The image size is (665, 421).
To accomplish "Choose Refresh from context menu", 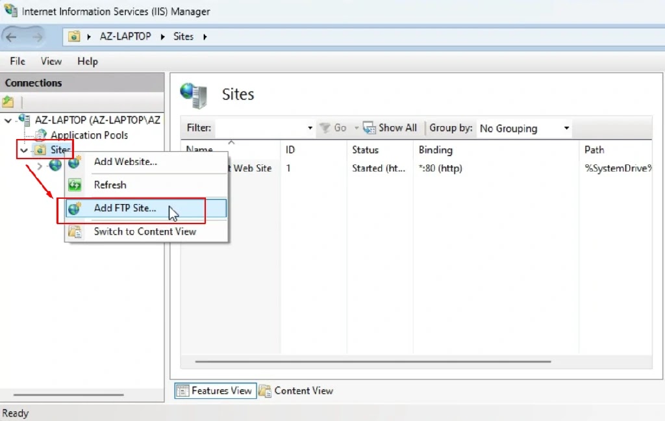I will click(146, 185).
